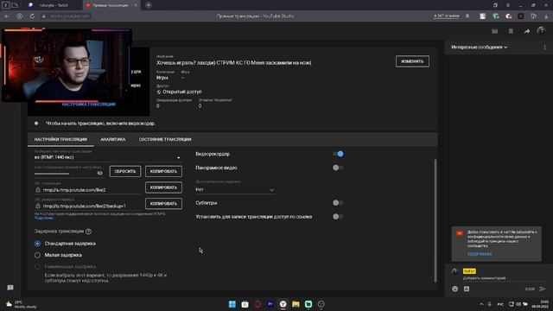Turn on the Субтитры switch

click(338, 203)
